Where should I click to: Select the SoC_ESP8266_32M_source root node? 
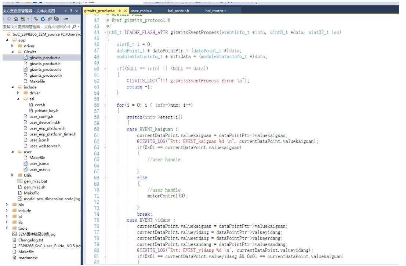click(x=43, y=34)
